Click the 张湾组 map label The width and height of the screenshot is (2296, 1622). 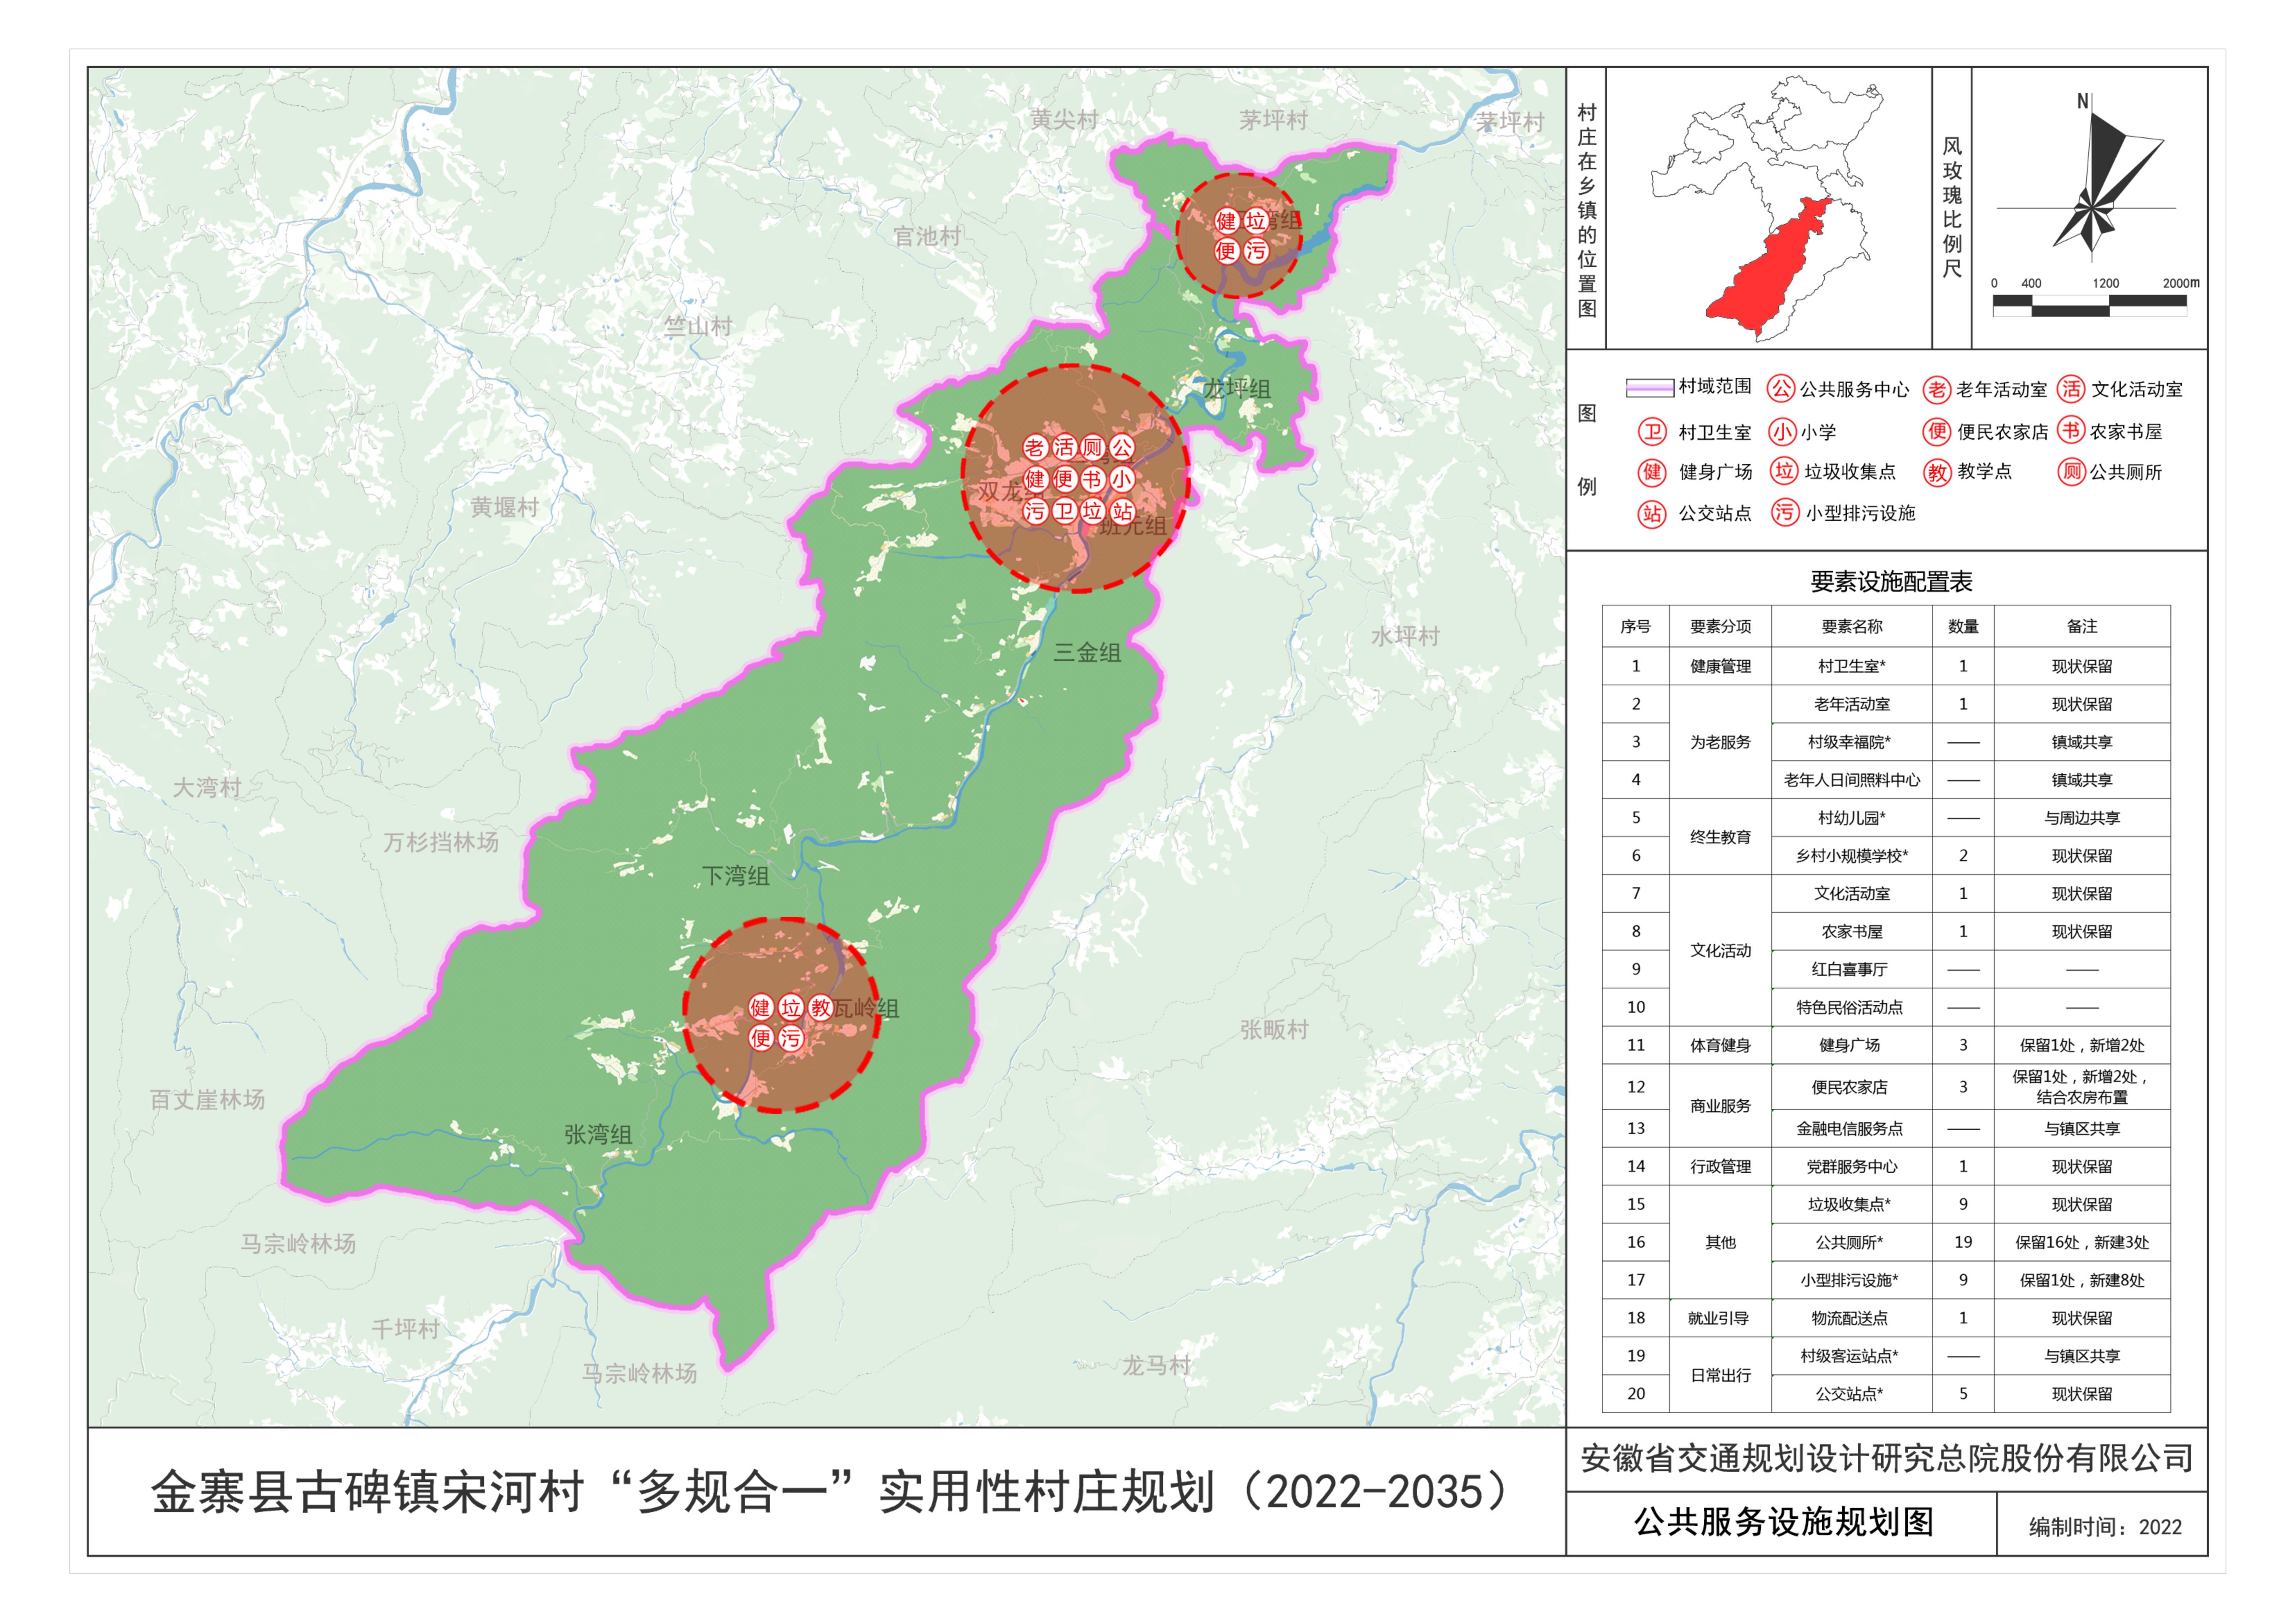(598, 1134)
